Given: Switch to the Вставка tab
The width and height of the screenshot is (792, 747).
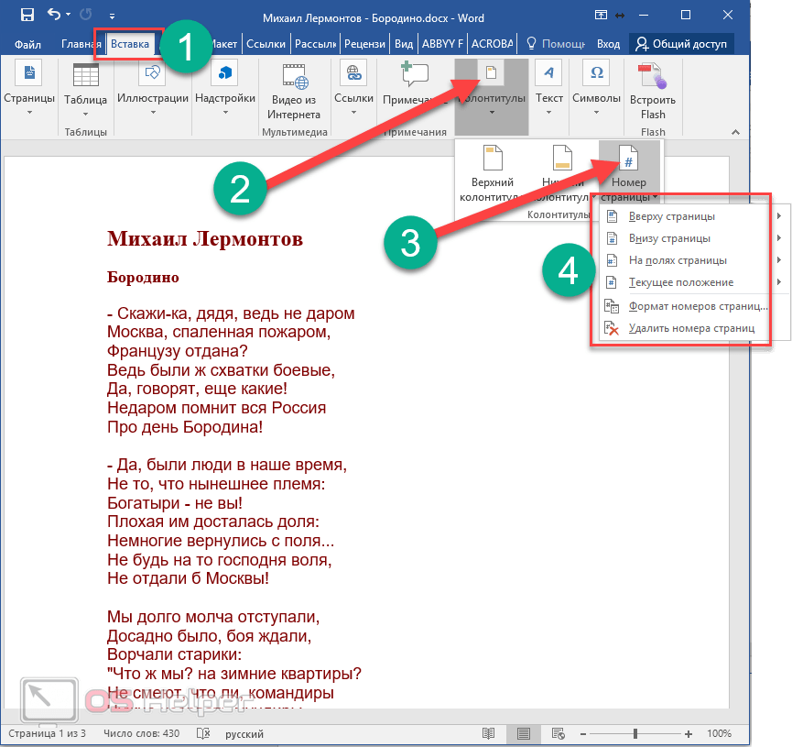Looking at the screenshot, I should (130, 44).
